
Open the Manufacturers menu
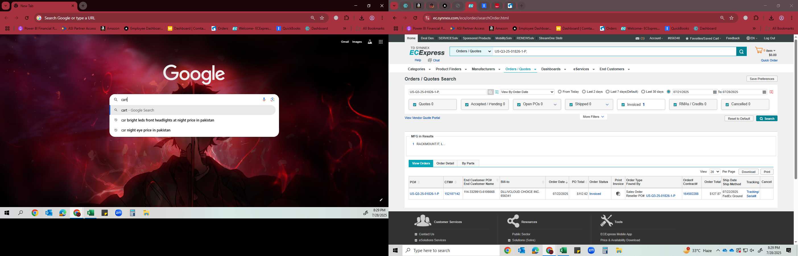(x=486, y=69)
